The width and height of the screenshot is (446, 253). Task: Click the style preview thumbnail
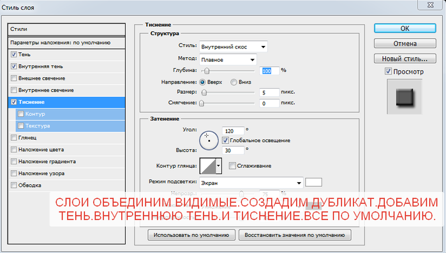coord(404,97)
